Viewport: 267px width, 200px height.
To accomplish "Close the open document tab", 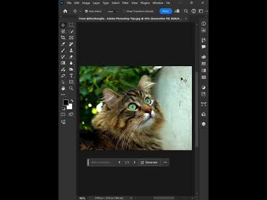I will click(x=186, y=19).
